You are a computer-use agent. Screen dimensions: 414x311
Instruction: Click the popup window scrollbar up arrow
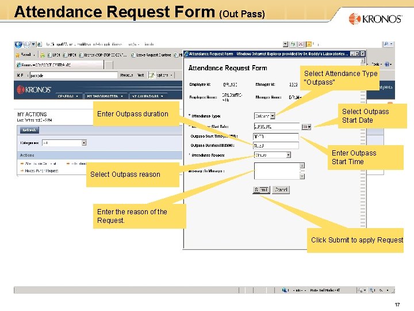pyautogui.click(x=363, y=61)
